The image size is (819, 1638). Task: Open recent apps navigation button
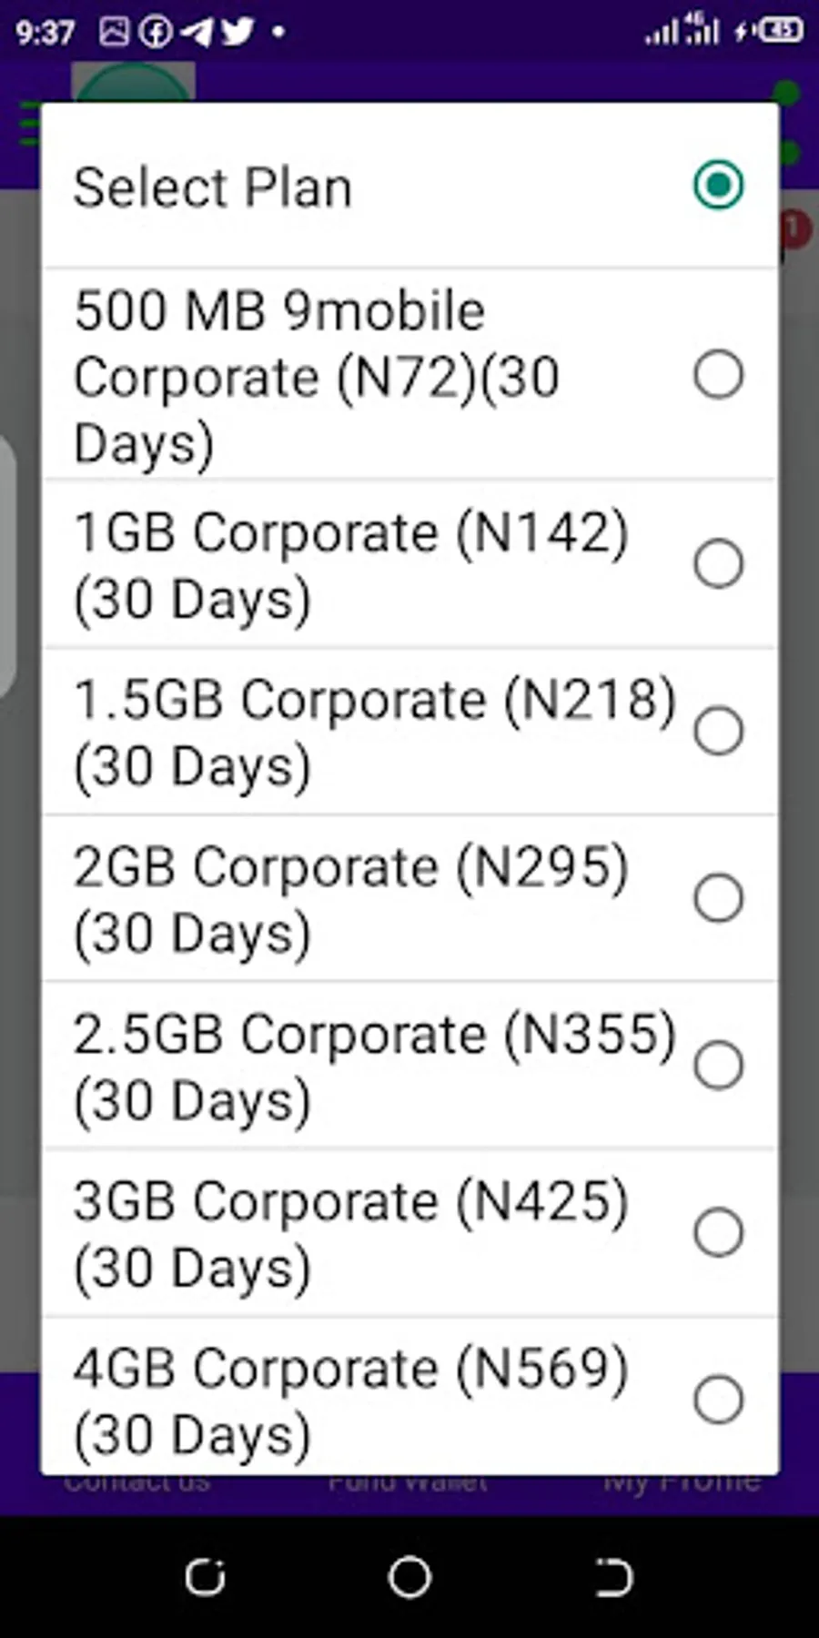[205, 1577]
